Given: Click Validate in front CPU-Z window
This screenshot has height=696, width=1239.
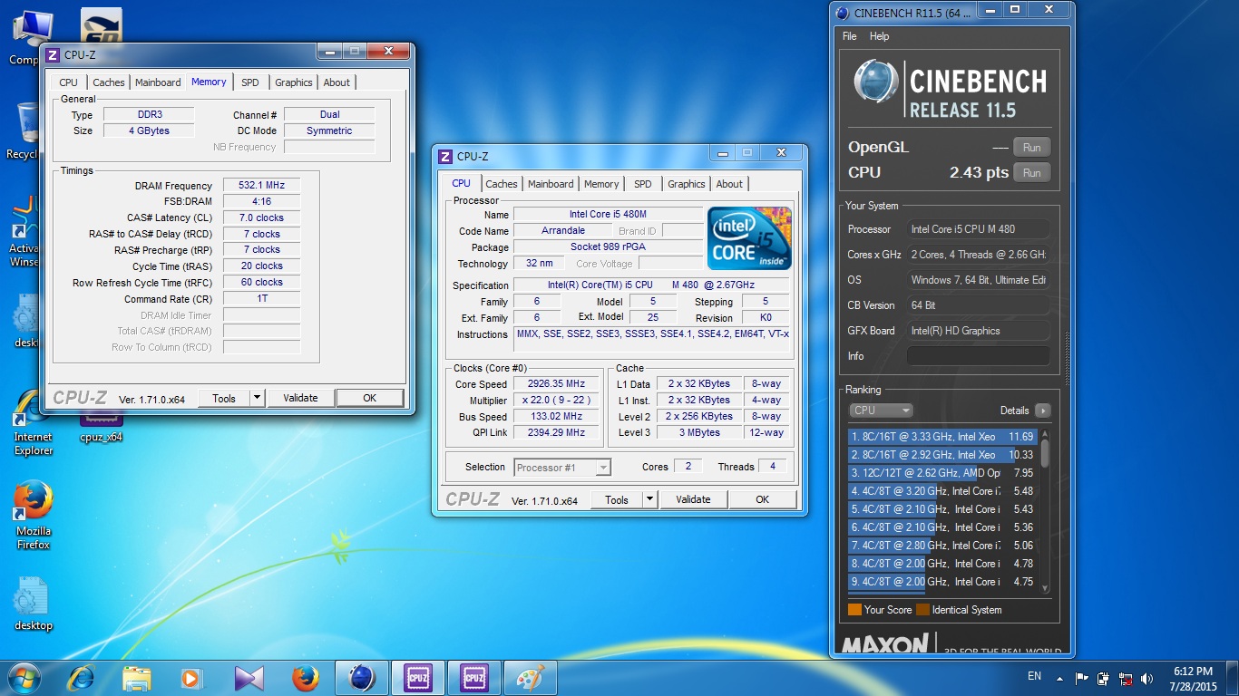Looking at the screenshot, I should coord(693,499).
